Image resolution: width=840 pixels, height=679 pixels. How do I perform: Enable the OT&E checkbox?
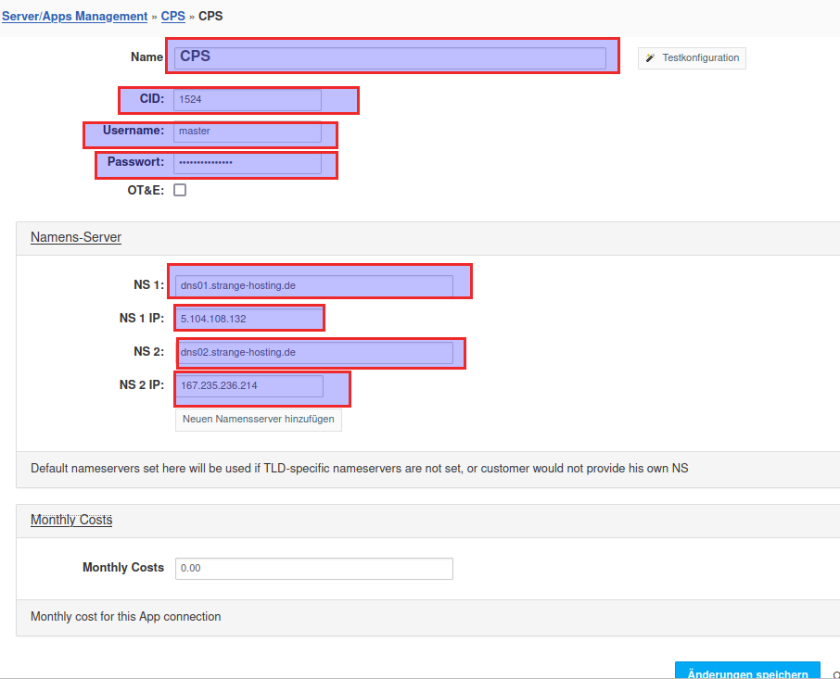point(180,190)
